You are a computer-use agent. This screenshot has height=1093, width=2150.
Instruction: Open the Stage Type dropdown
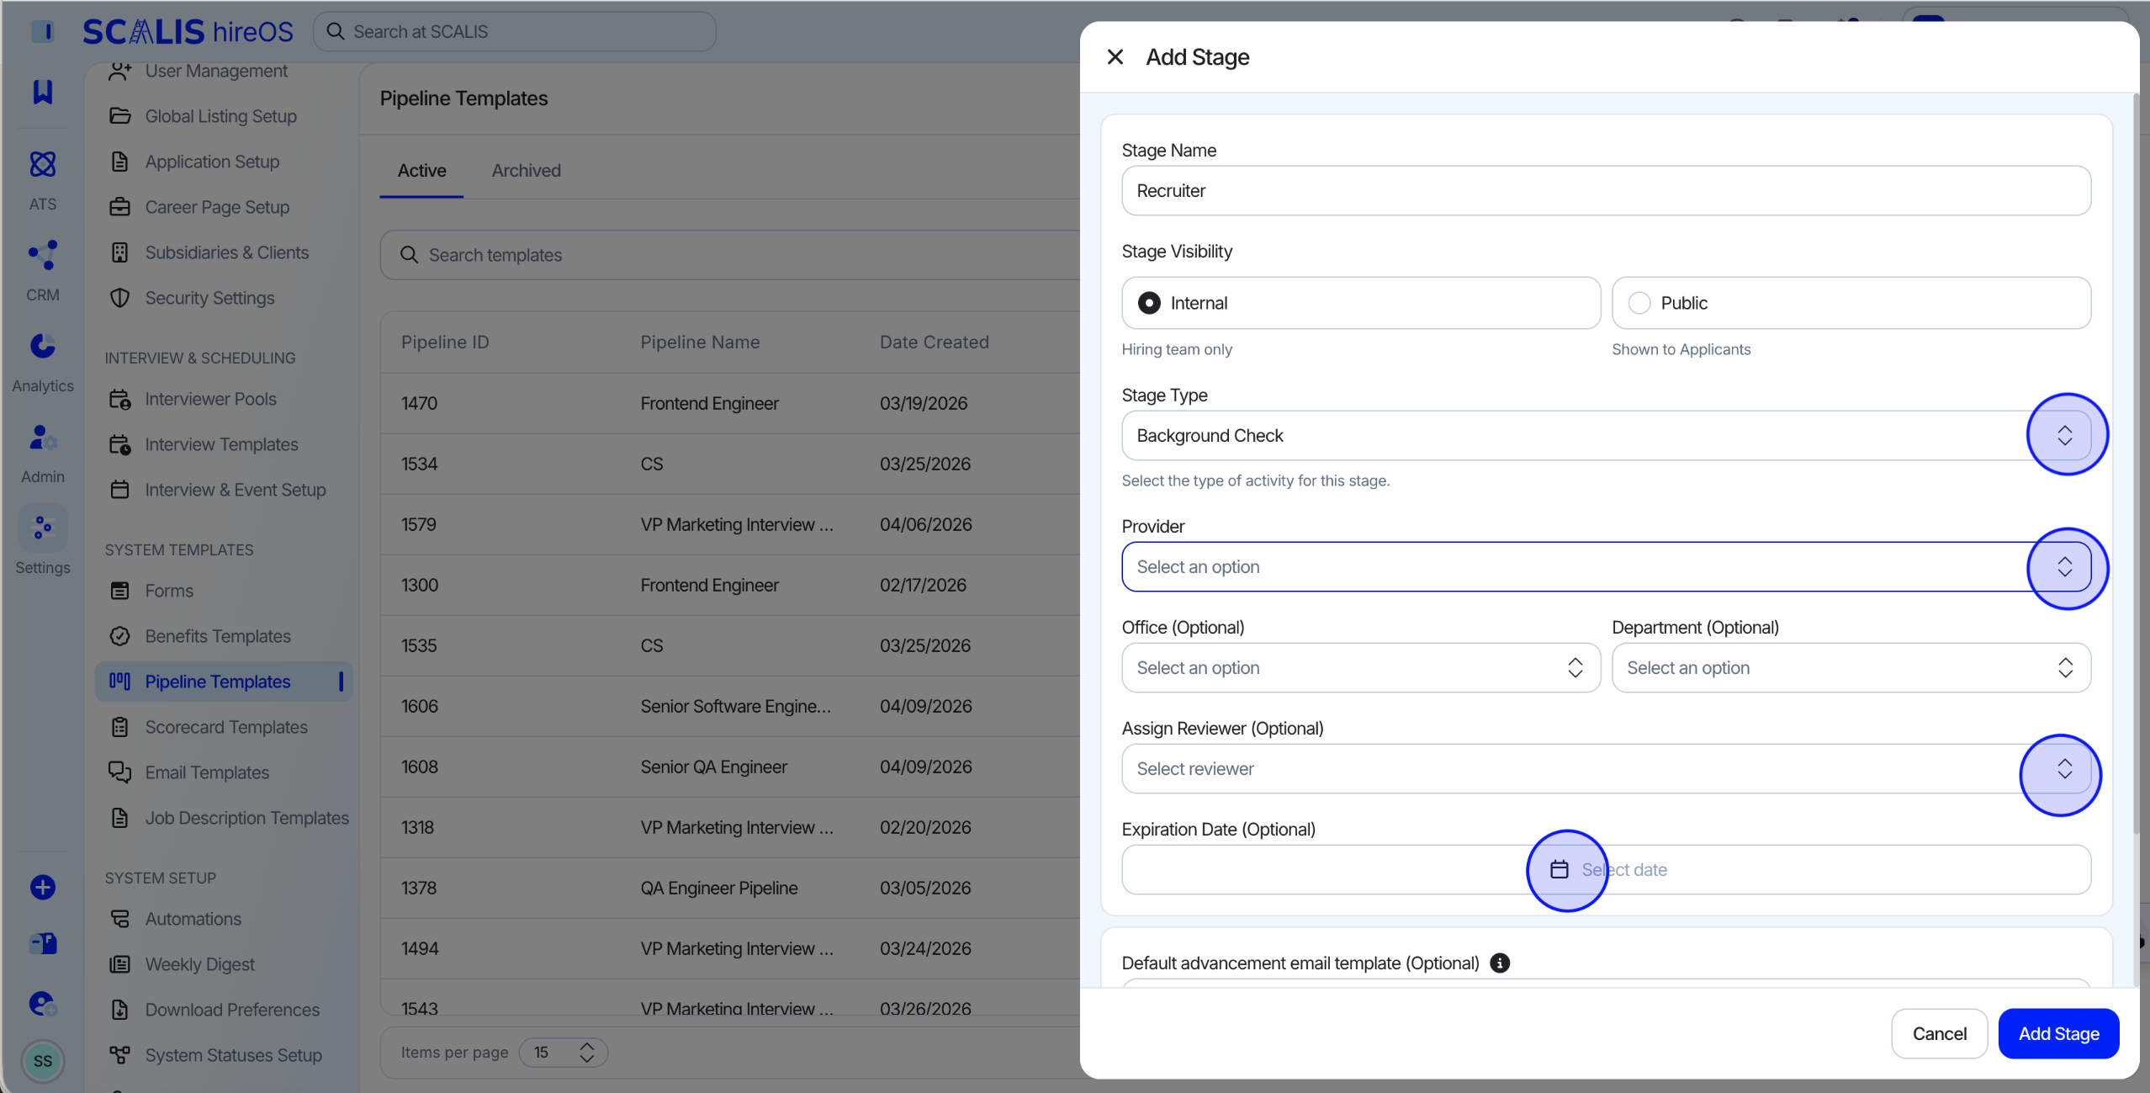pos(1606,435)
